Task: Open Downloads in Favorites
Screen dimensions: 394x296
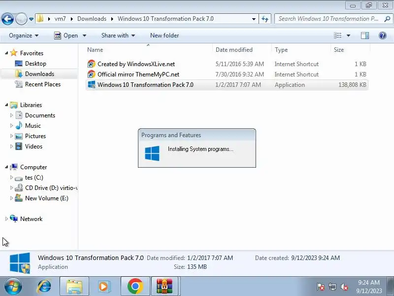Action: (39, 74)
